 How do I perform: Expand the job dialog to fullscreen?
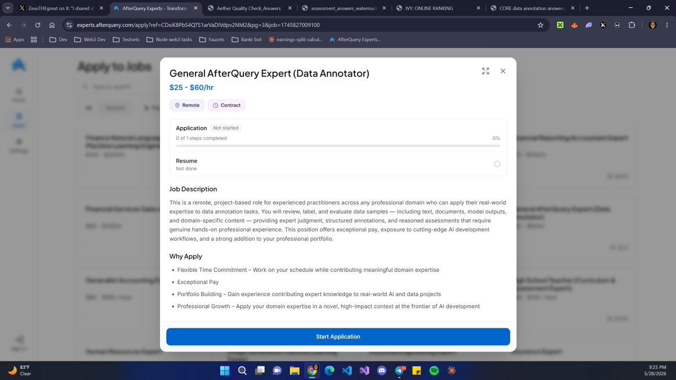click(486, 71)
